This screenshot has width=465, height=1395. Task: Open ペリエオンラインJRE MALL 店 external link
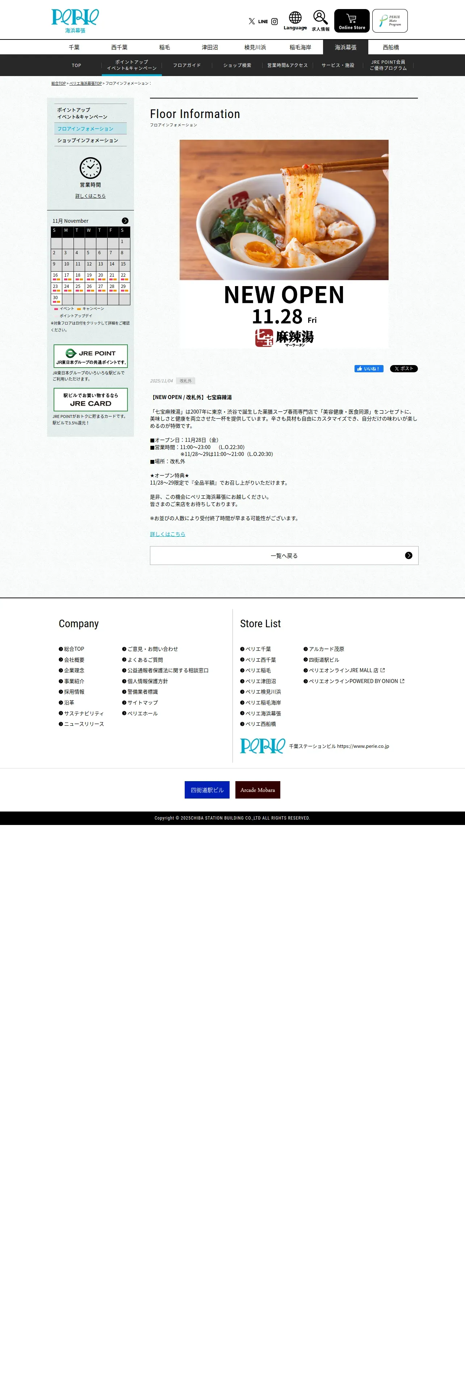point(344,670)
